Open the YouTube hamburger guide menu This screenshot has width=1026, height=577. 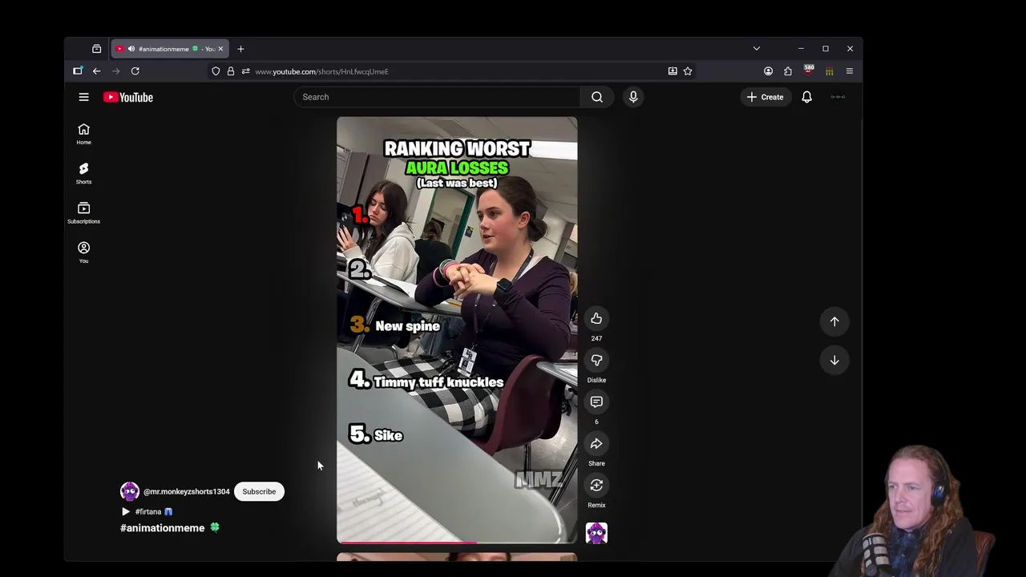point(83,97)
